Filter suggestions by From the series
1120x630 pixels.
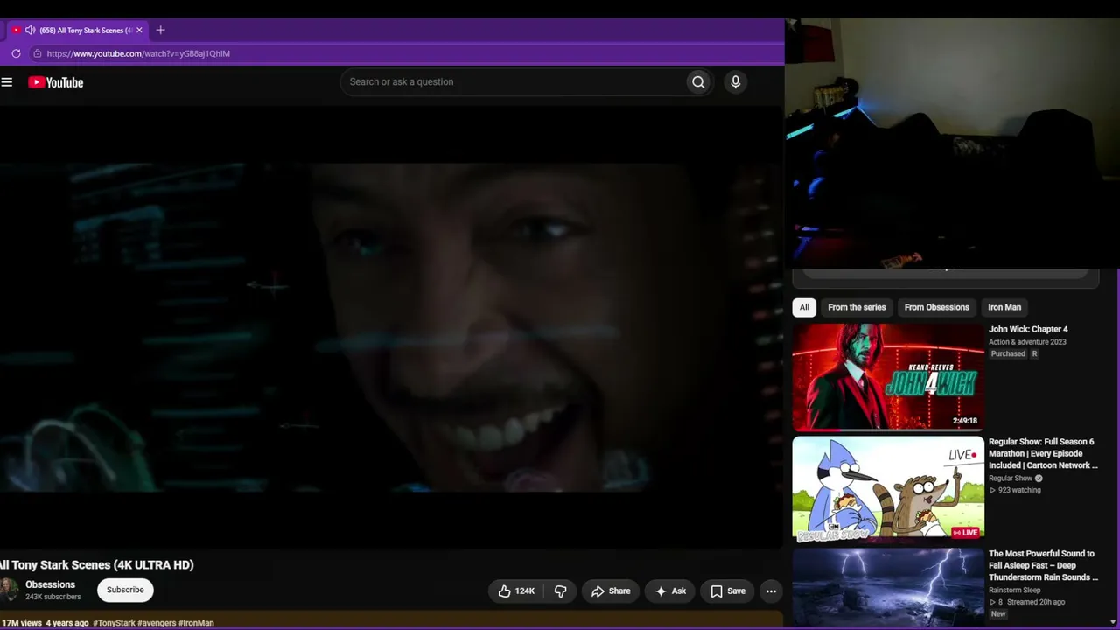857,307
